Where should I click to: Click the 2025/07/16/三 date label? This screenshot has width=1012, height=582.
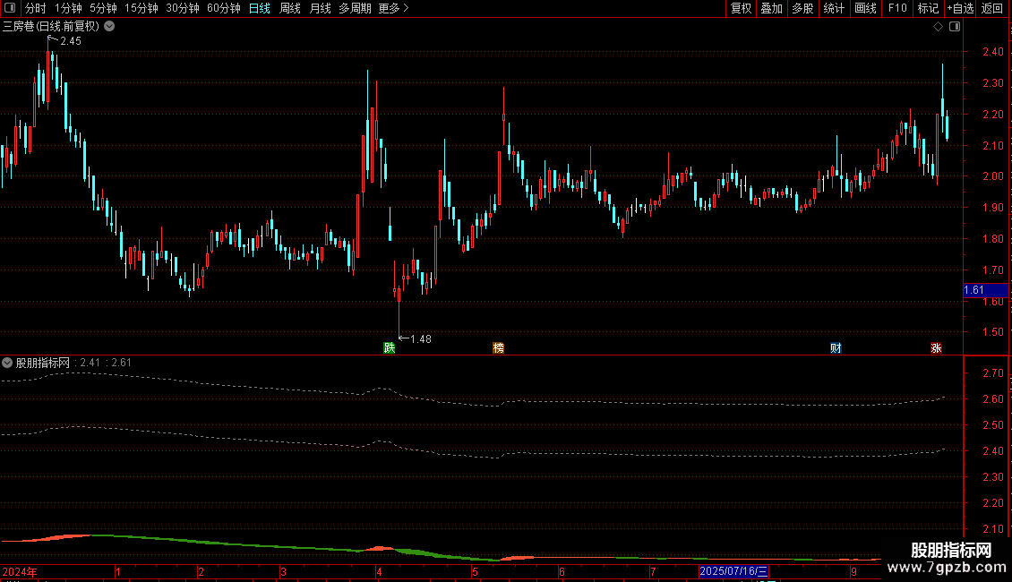[x=733, y=571]
